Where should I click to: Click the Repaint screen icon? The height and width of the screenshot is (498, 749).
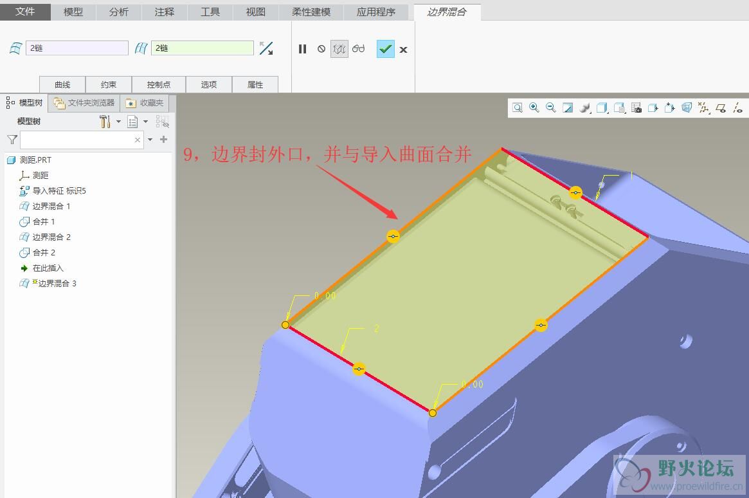click(567, 108)
